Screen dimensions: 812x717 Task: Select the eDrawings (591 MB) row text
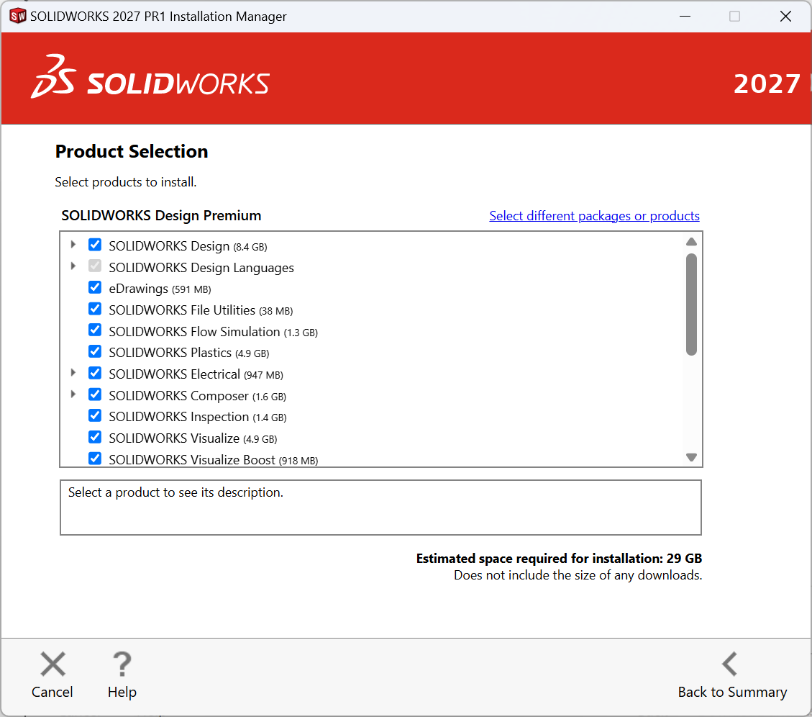coord(160,289)
